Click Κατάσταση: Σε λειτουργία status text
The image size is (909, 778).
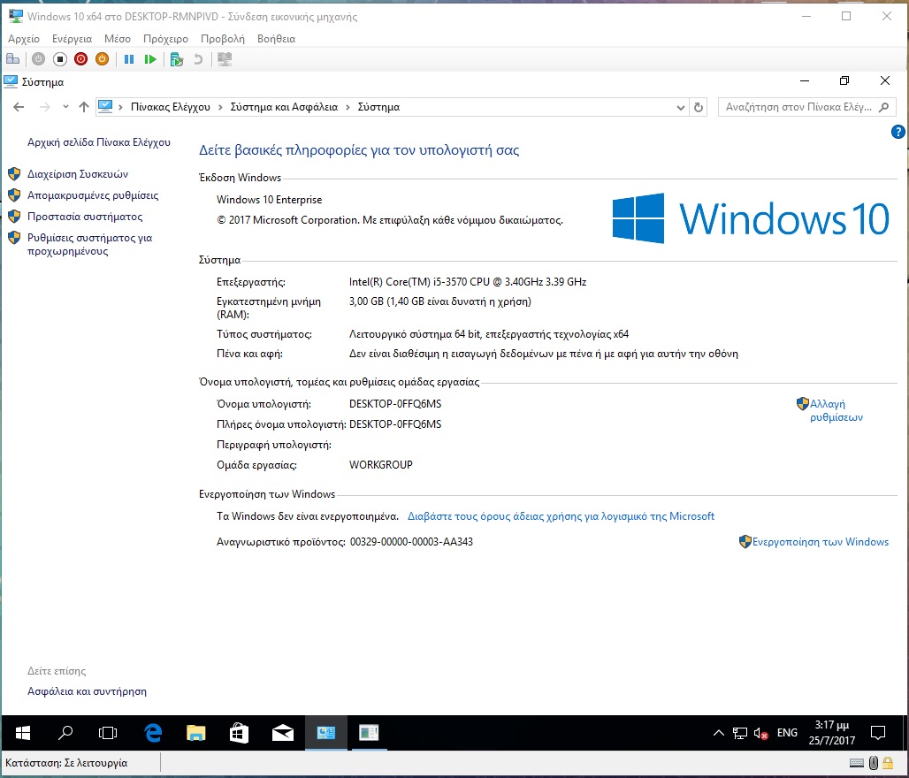click(66, 764)
